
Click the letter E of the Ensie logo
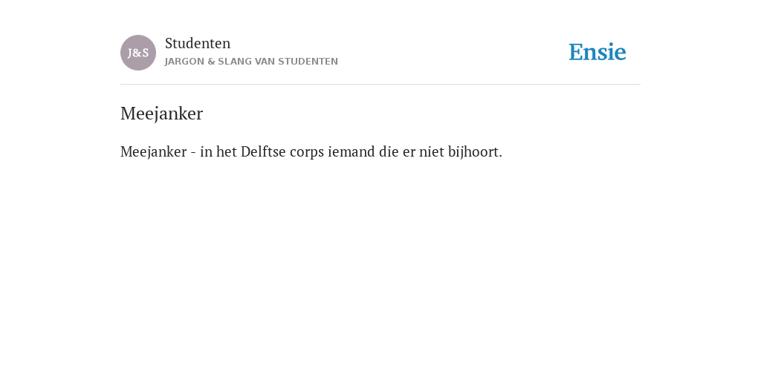[x=576, y=53]
